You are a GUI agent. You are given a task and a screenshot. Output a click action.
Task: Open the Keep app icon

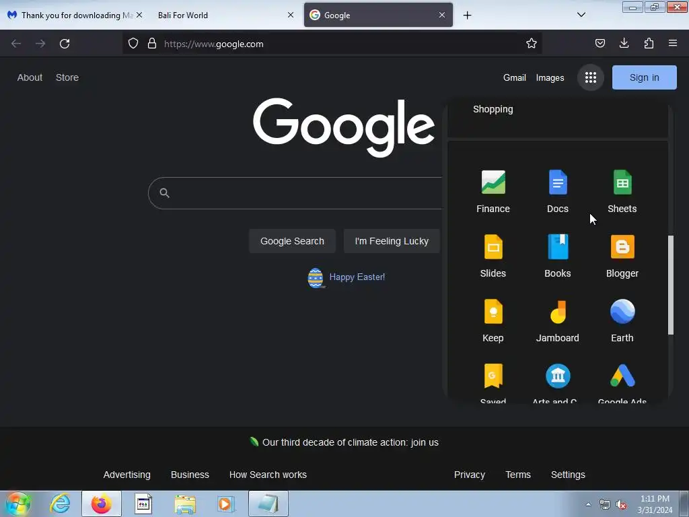pyautogui.click(x=493, y=311)
